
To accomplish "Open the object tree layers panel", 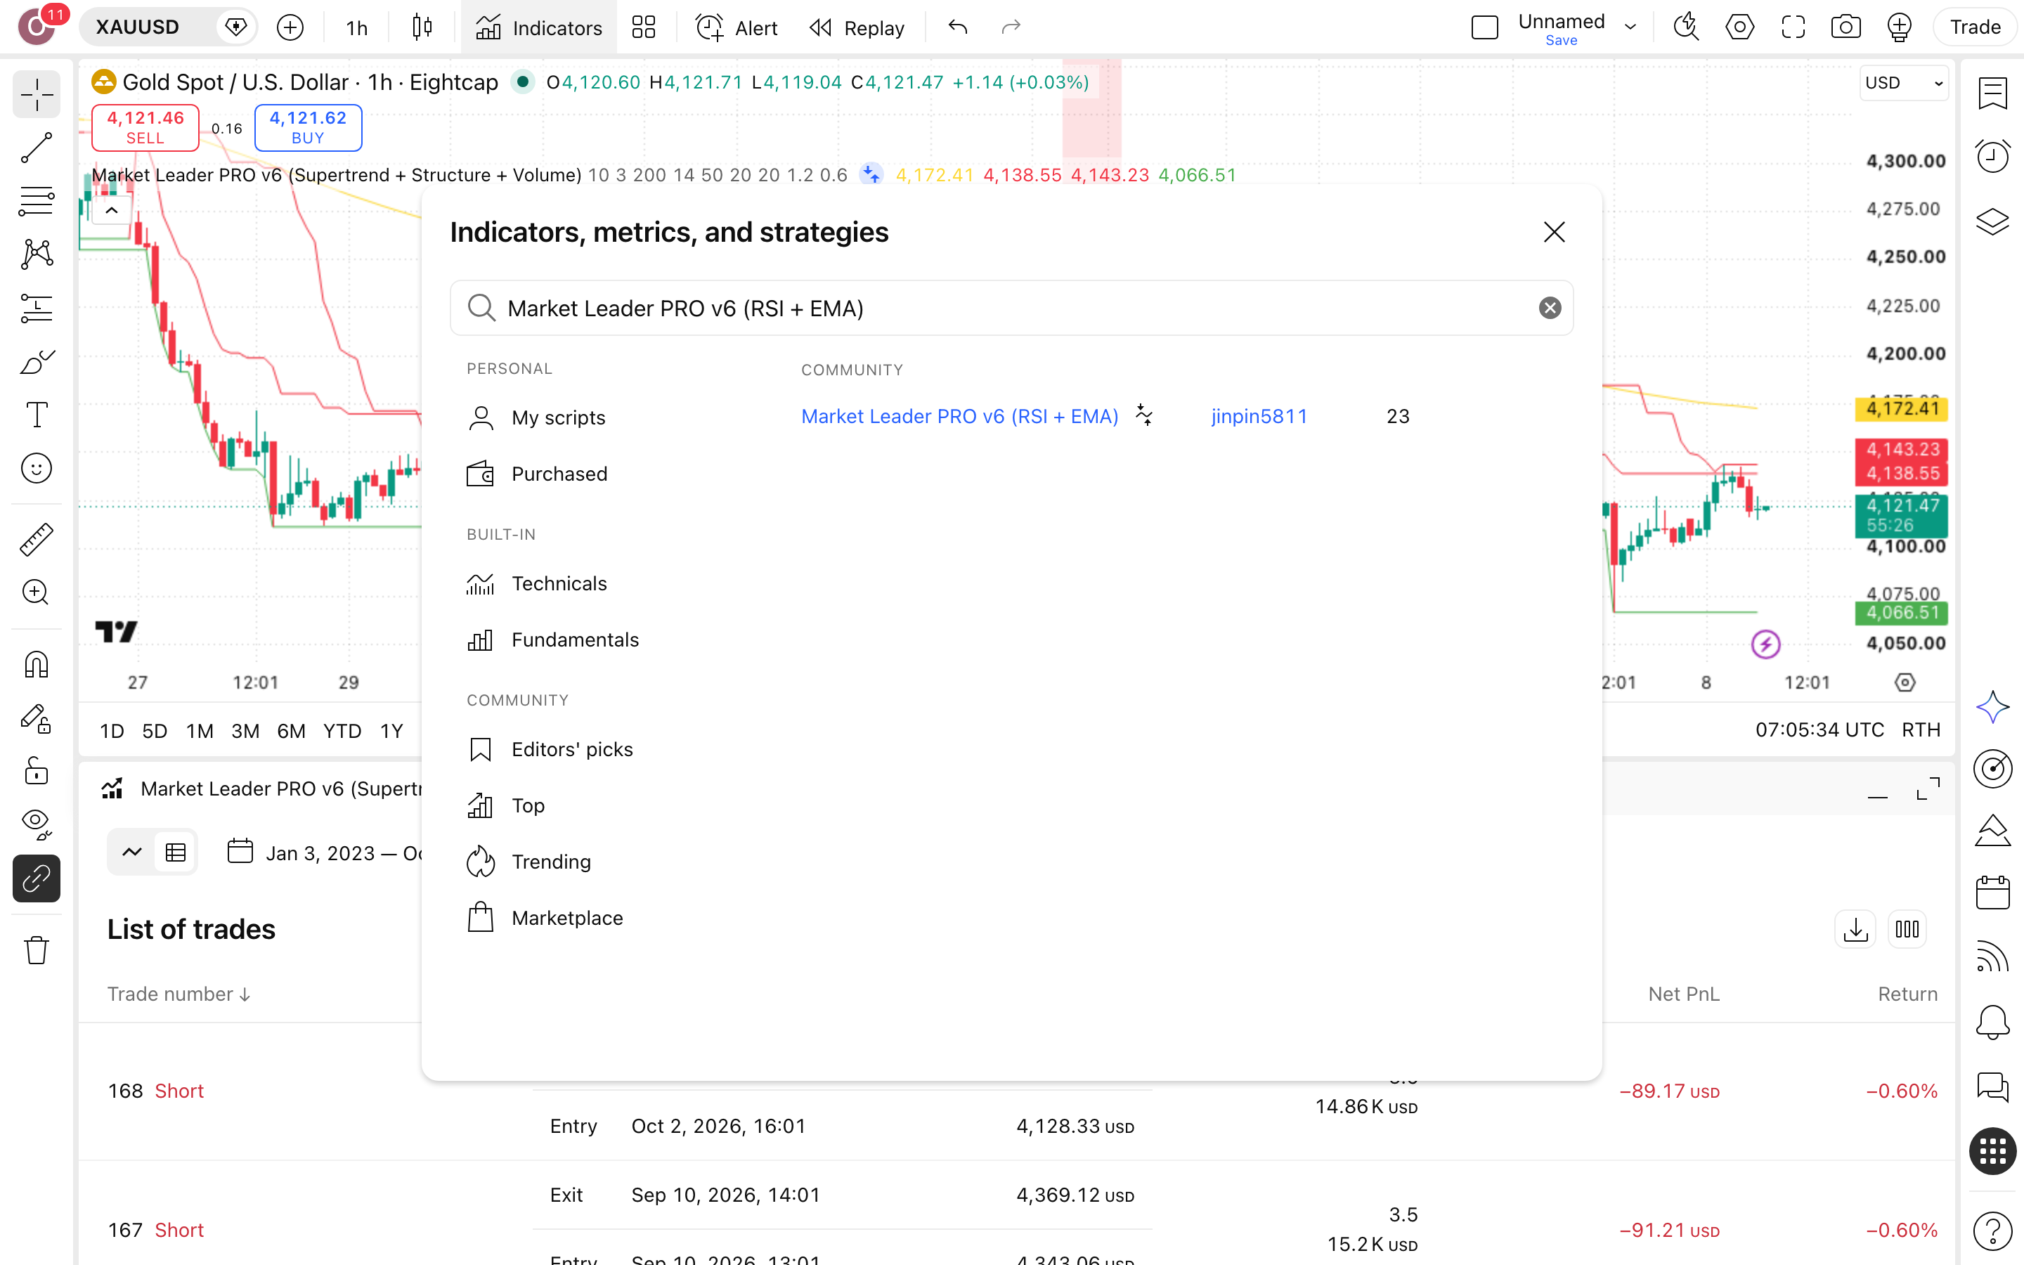I will (x=1992, y=221).
